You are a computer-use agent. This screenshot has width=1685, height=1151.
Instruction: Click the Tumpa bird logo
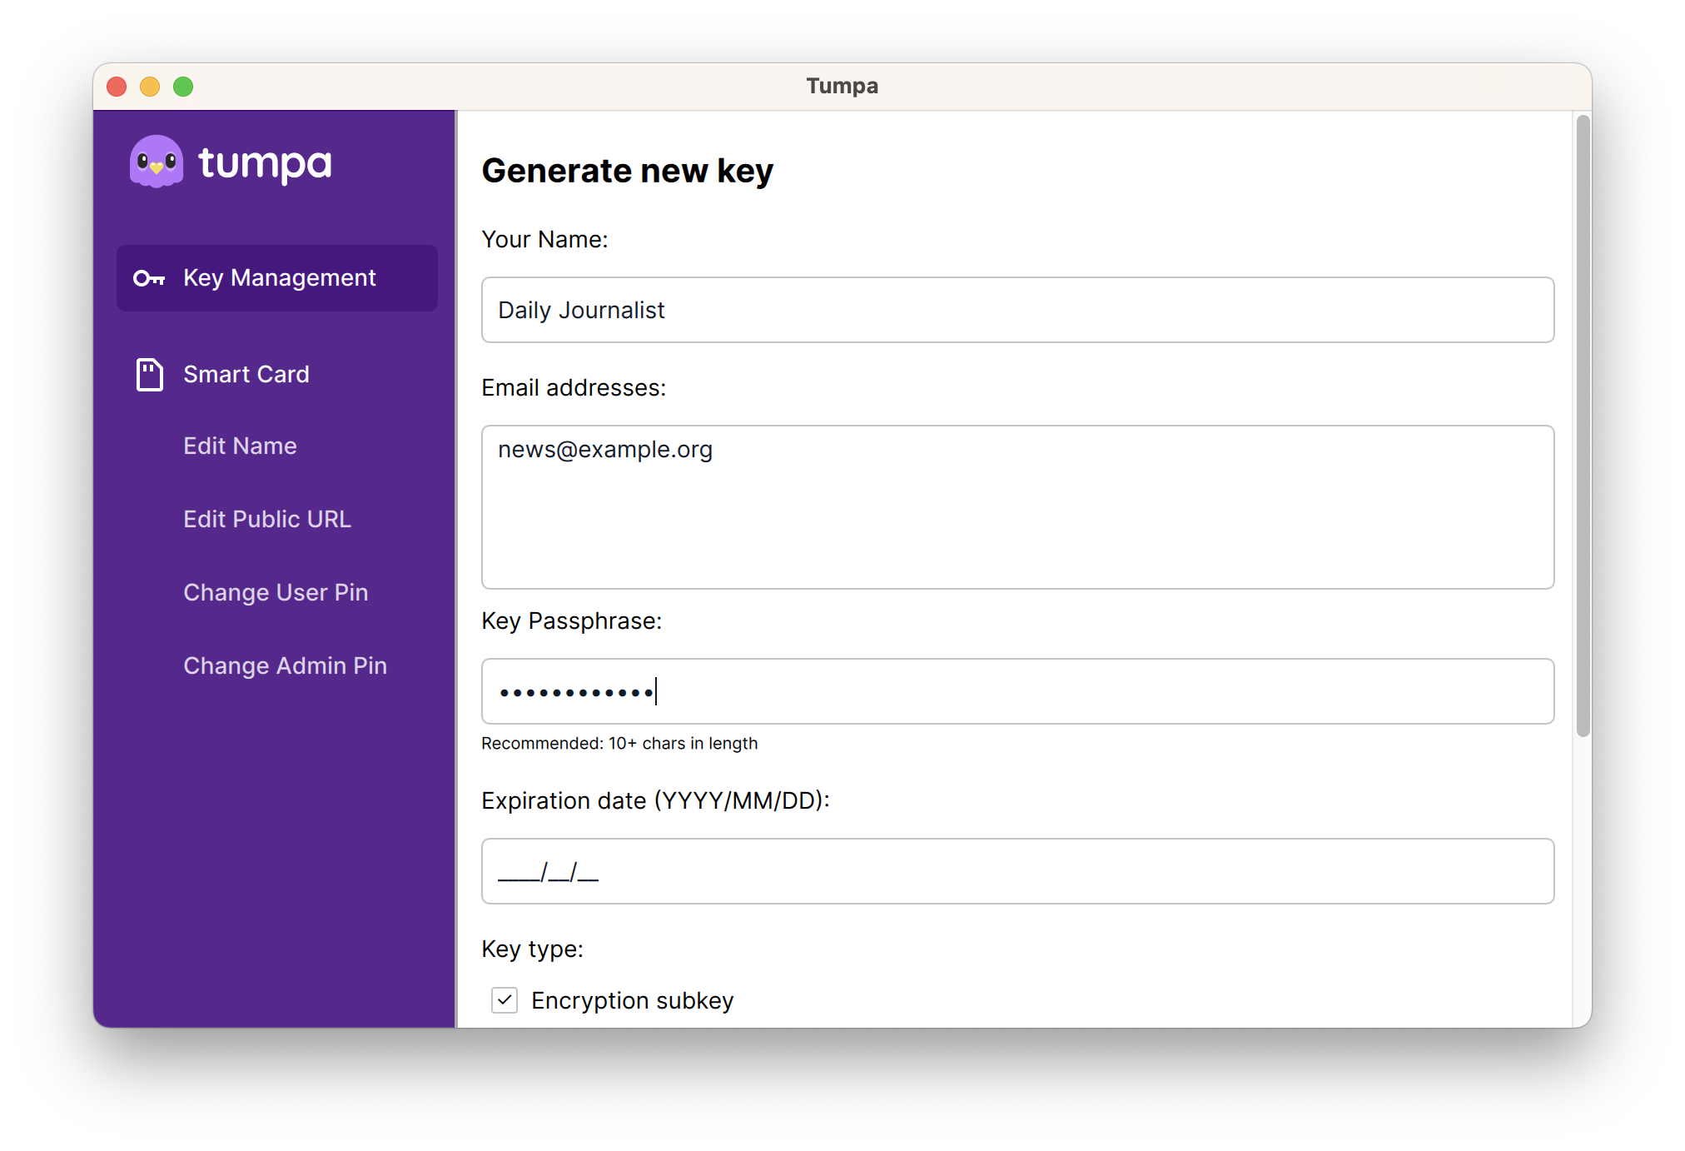(x=156, y=162)
